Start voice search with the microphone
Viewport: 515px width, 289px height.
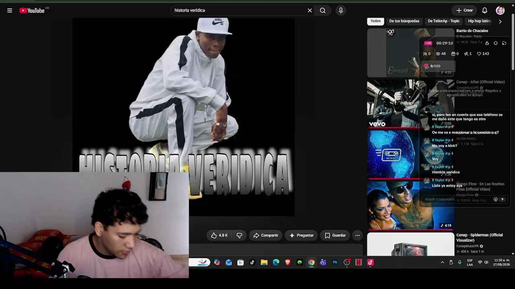(x=341, y=10)
